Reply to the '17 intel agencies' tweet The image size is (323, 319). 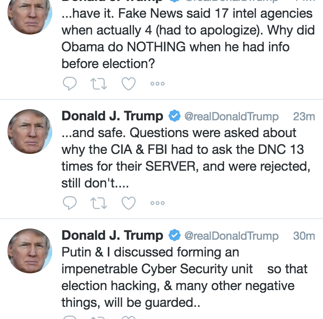point(70,83)
